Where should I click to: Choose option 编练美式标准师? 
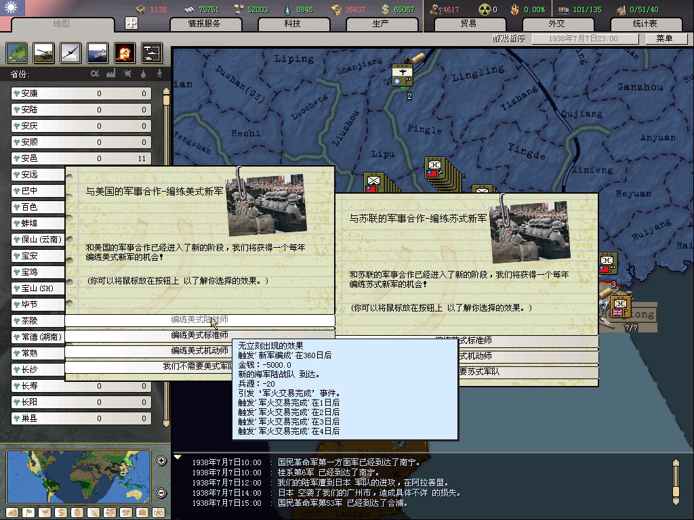click(x=199, y=335)
